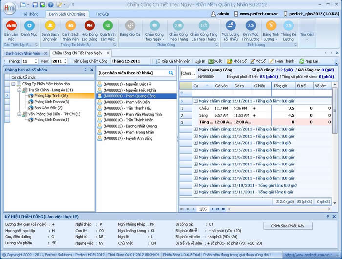
Task: Open Danh Sách Nhân Viên ribbon icon
Action: point(70,30)
